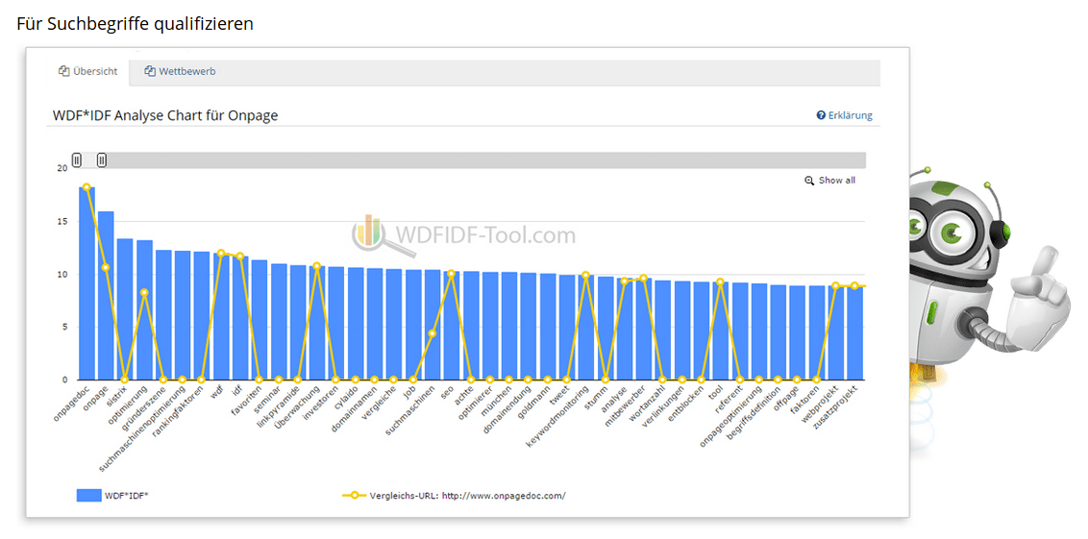This screenshot has height=539, width=1088.
Task: Open the Erklärung help link
Action: point(850,115)
